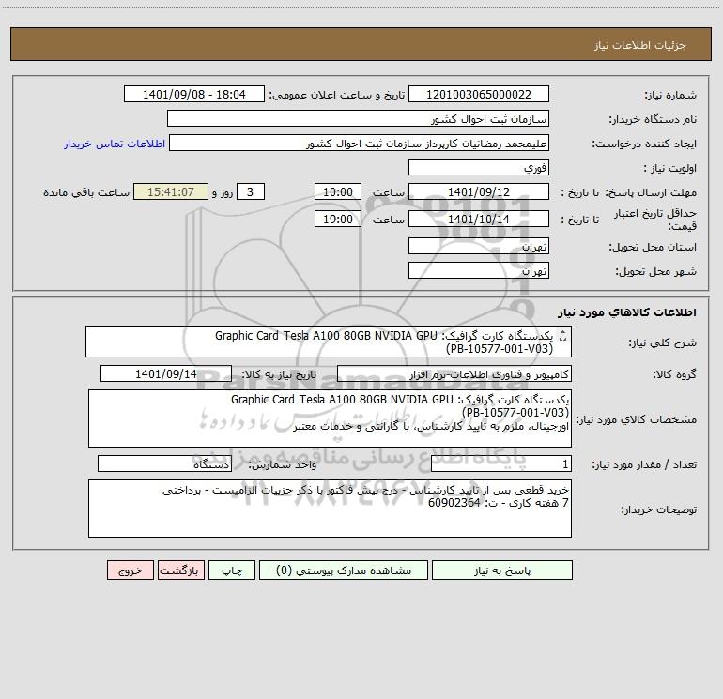This screenshot has width=723, height=699.
Task: Click the request creator field علیمحمد رمضانیان
Action: (359, 143)
